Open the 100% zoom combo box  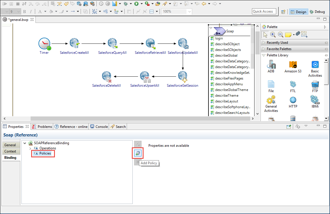(x=189, y=11)
